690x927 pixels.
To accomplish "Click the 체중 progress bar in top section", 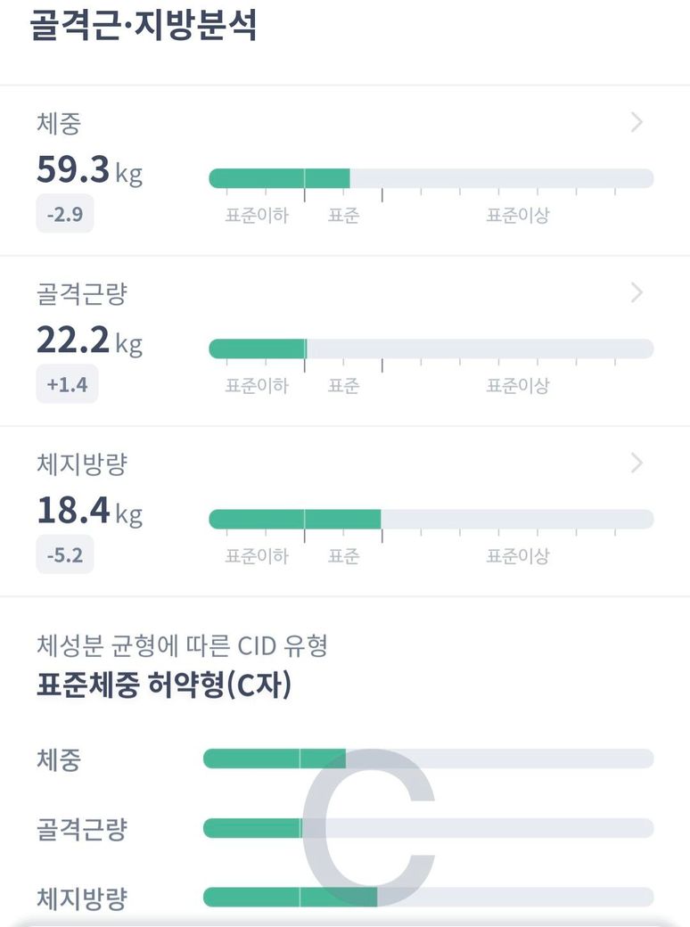I will pyautogui.click(x=431, y=178).
